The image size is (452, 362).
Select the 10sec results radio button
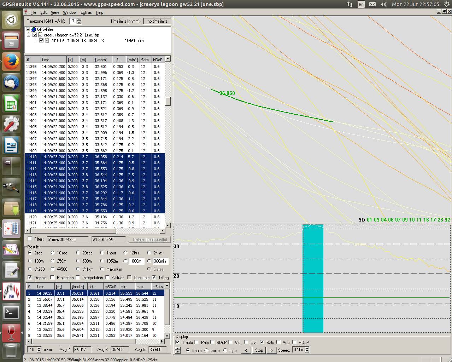click(53, 253)
